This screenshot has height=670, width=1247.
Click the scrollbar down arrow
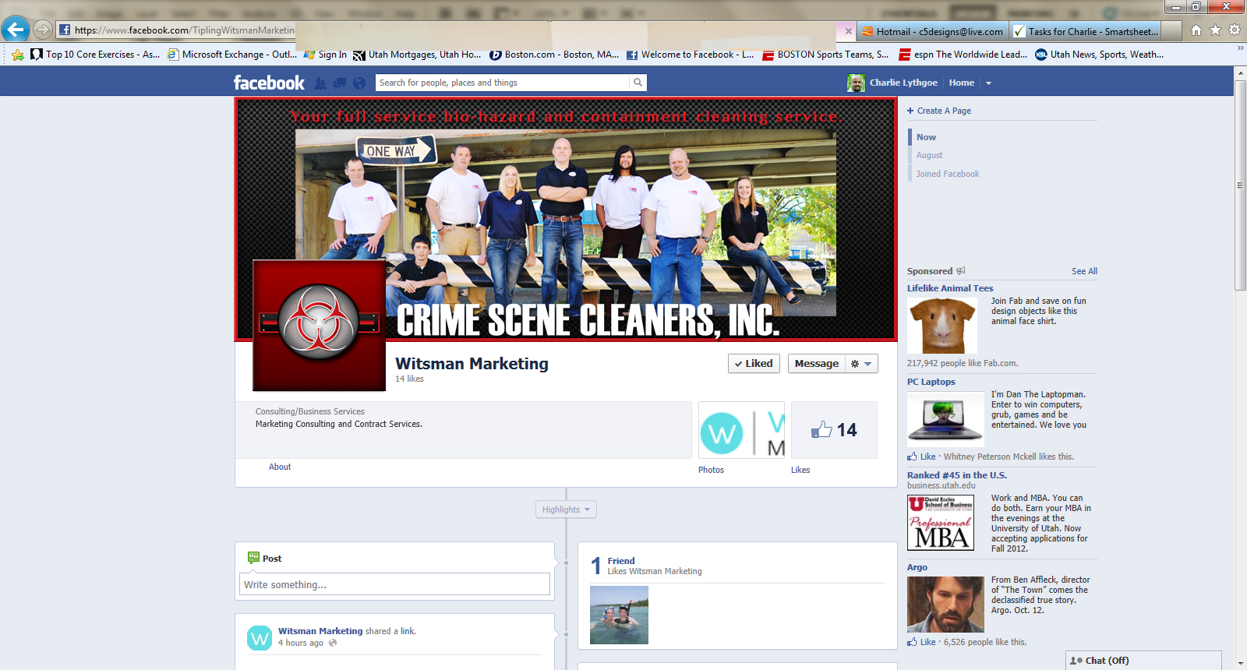(x=1241, y=663)
